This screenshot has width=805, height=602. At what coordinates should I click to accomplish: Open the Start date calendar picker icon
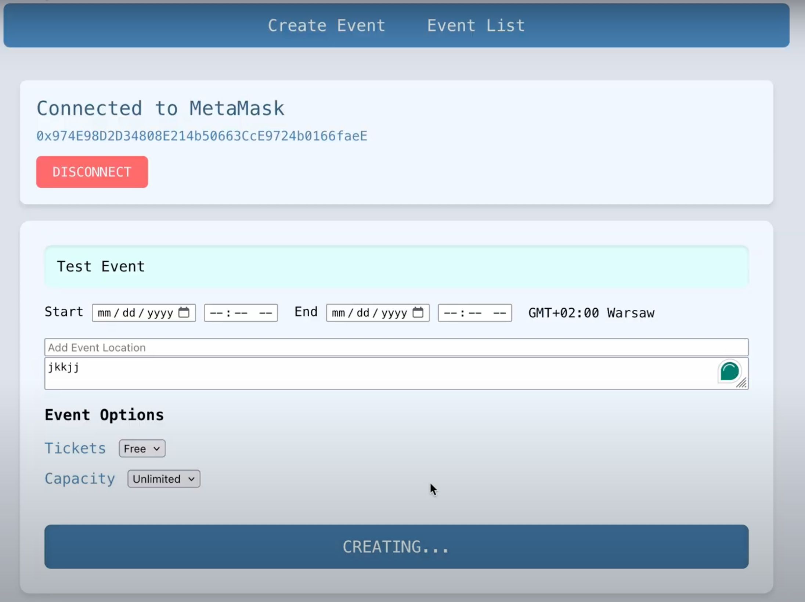(184, 312)
